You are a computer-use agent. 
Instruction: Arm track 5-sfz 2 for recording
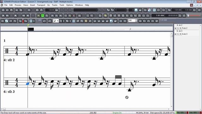[x=181, y=28]
